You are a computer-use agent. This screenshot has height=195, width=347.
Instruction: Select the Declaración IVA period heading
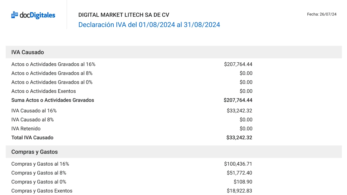149,25
